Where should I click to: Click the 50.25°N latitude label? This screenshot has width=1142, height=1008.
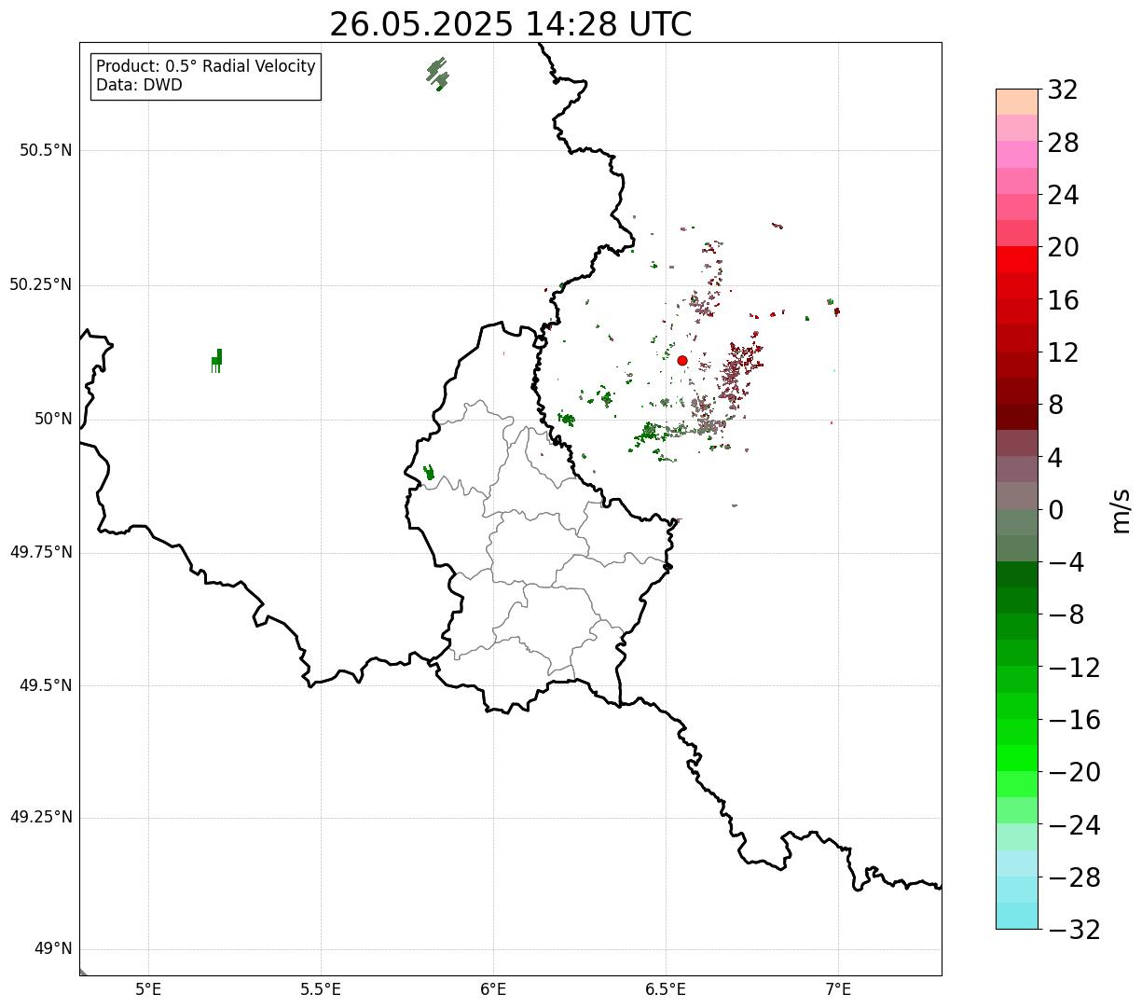40,284
